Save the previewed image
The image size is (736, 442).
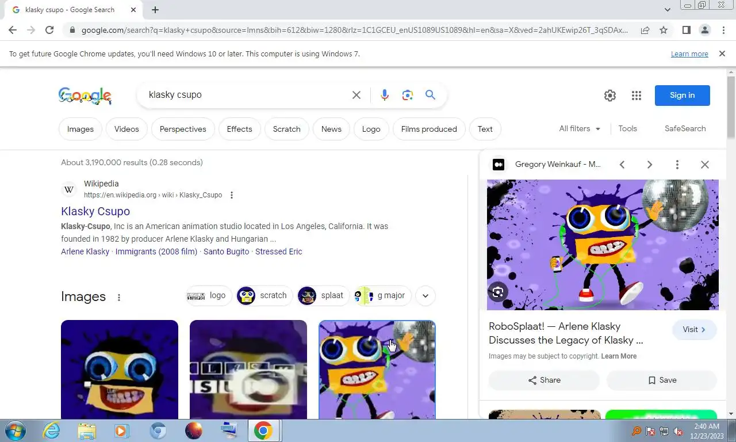(662, 380)
